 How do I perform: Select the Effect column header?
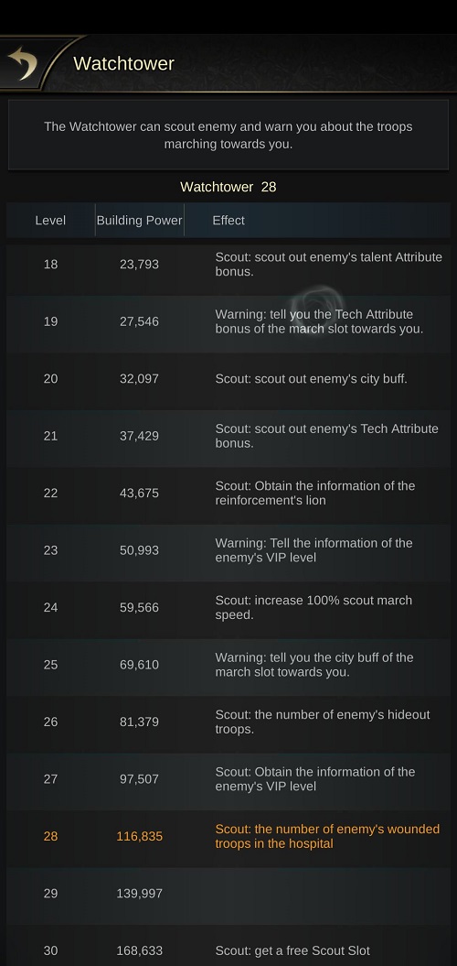click(228, 220)
